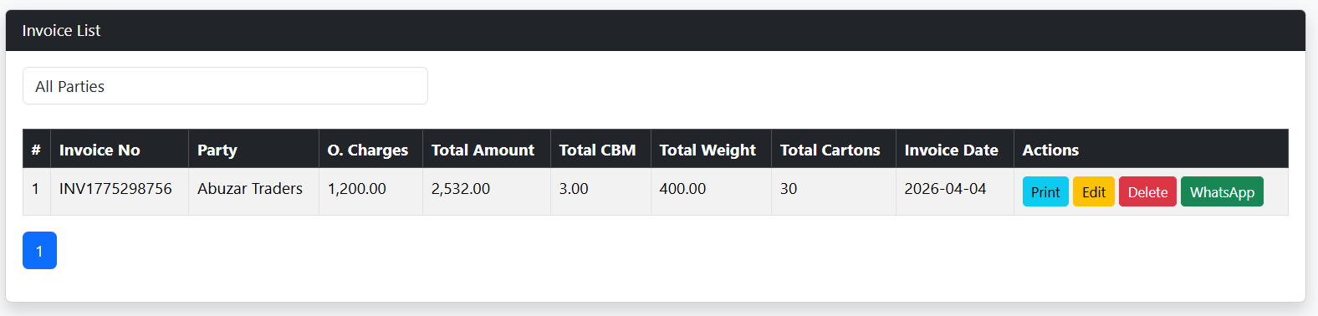Select the 2026-04-04 invoice date cell
This screenshot has width=1318, height=316.
[945, 189]
